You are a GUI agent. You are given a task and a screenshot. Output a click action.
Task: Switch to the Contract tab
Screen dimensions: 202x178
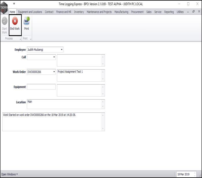pos(49,12)
